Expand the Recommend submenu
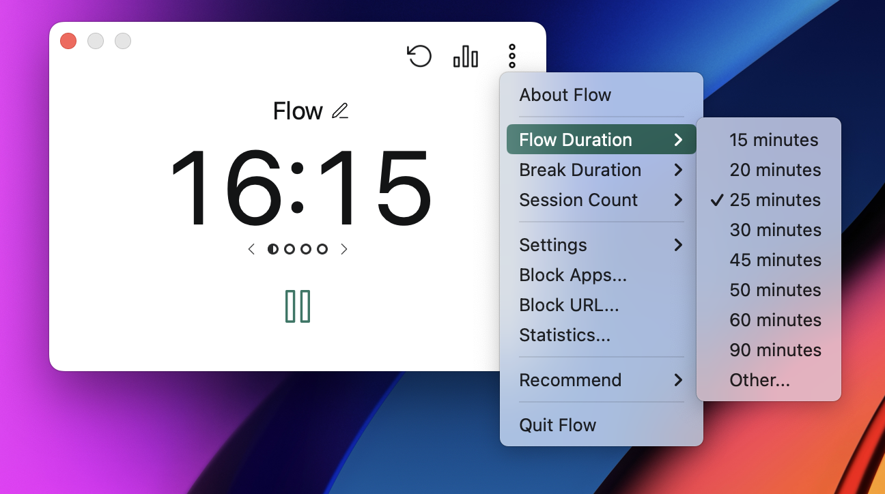The width and height of the screenshot is (885, 494). tap(602, 380)
